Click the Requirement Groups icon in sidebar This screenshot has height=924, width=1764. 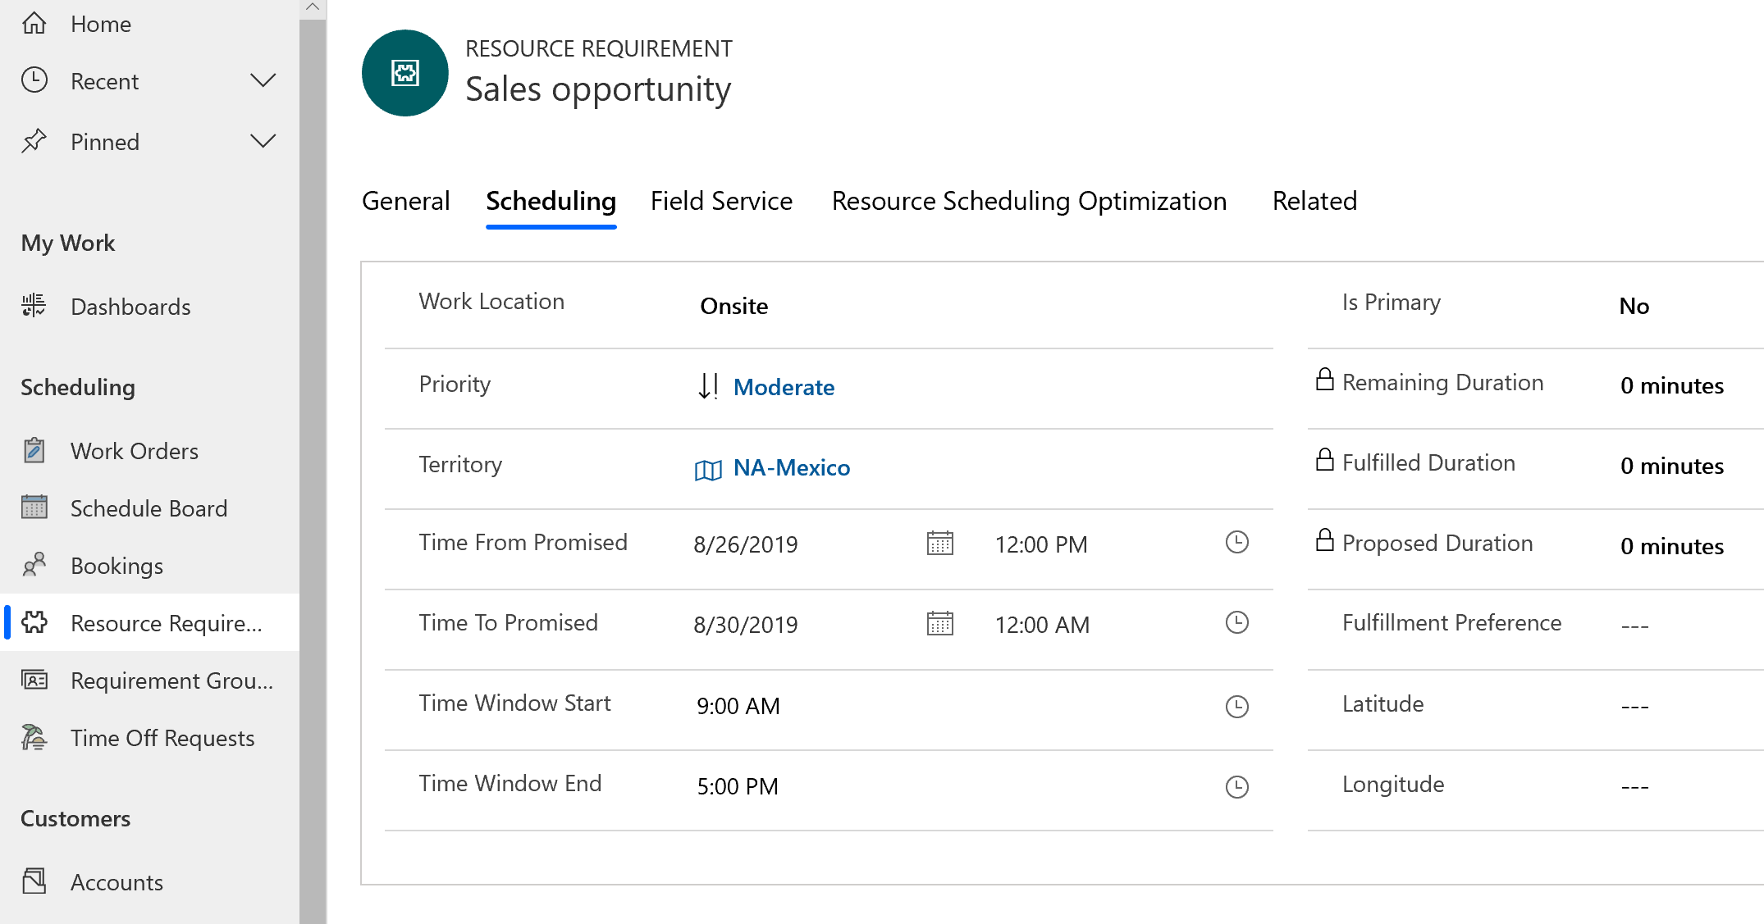click(35, 680)
